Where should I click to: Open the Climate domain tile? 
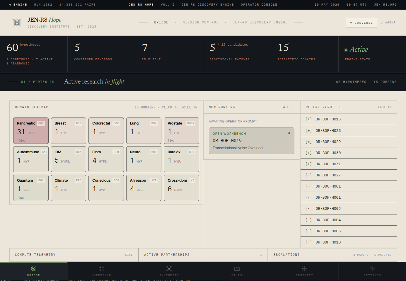click(69, 188)
